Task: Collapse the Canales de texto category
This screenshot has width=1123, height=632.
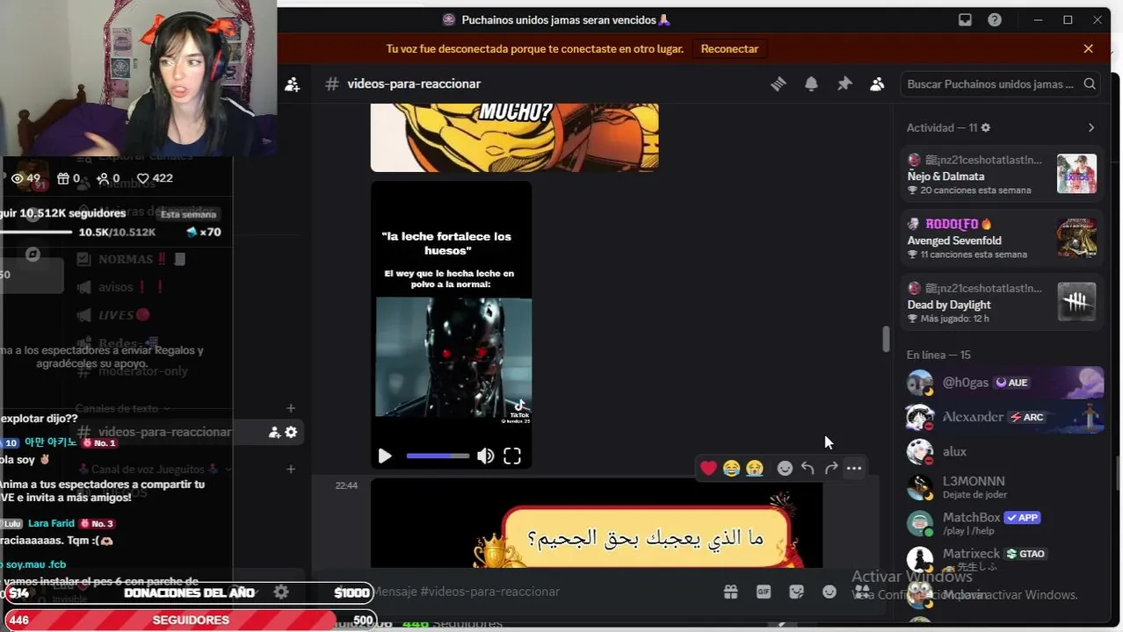Action: (123, 408)
